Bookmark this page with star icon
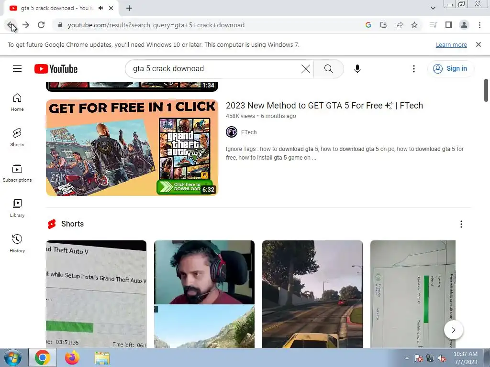Viewport: 490px width, 367px height. click(414, 25)
